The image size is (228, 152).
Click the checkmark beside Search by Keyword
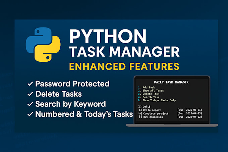point(30,104)
